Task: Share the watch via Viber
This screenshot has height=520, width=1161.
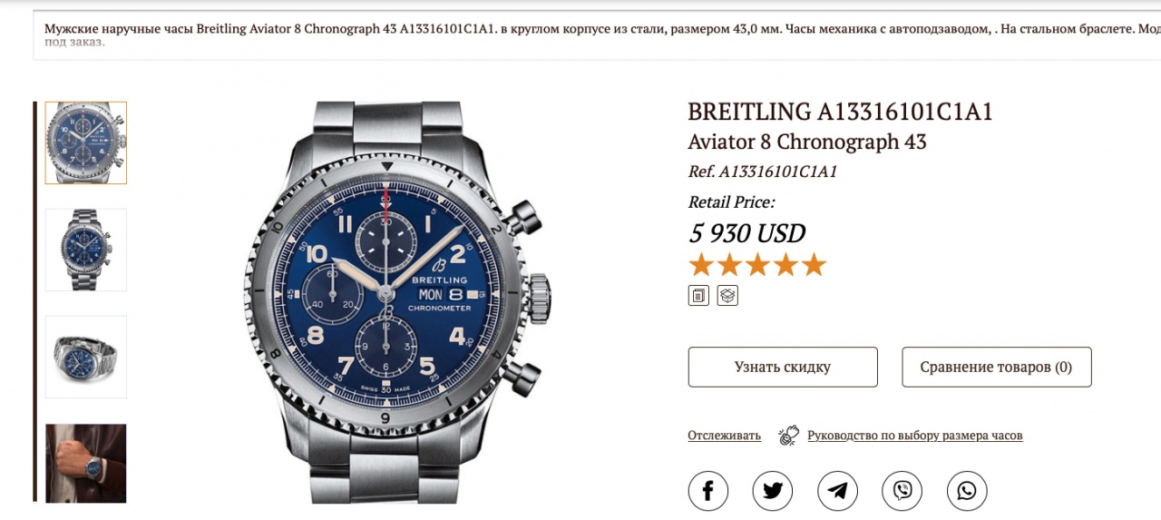Action: [902, 491]
